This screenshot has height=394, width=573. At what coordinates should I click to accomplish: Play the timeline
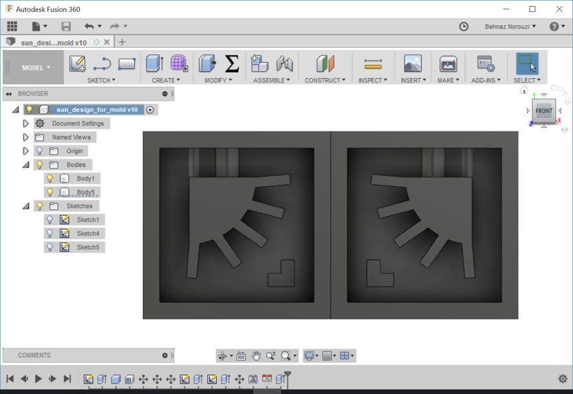pos(38,379)
